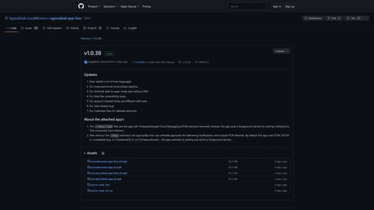Click the Latest release badge
This screenshot has width=374, height=210.
109,54
